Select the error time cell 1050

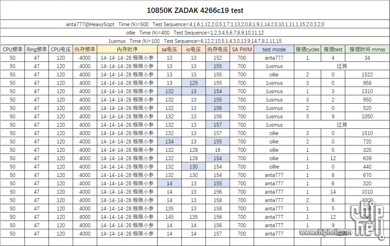click(x=367, y=116)
